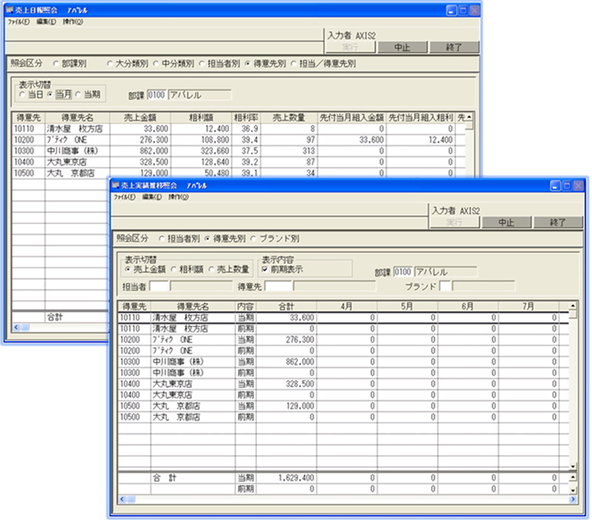Choose the 売上数量 radio button
This screenshot has width=592, height=524.
tap(213, 269)
